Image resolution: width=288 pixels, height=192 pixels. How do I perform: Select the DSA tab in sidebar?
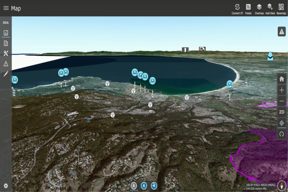point(6,23)
